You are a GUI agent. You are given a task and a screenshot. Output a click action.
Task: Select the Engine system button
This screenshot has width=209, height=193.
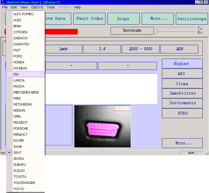tap(182, 64)
